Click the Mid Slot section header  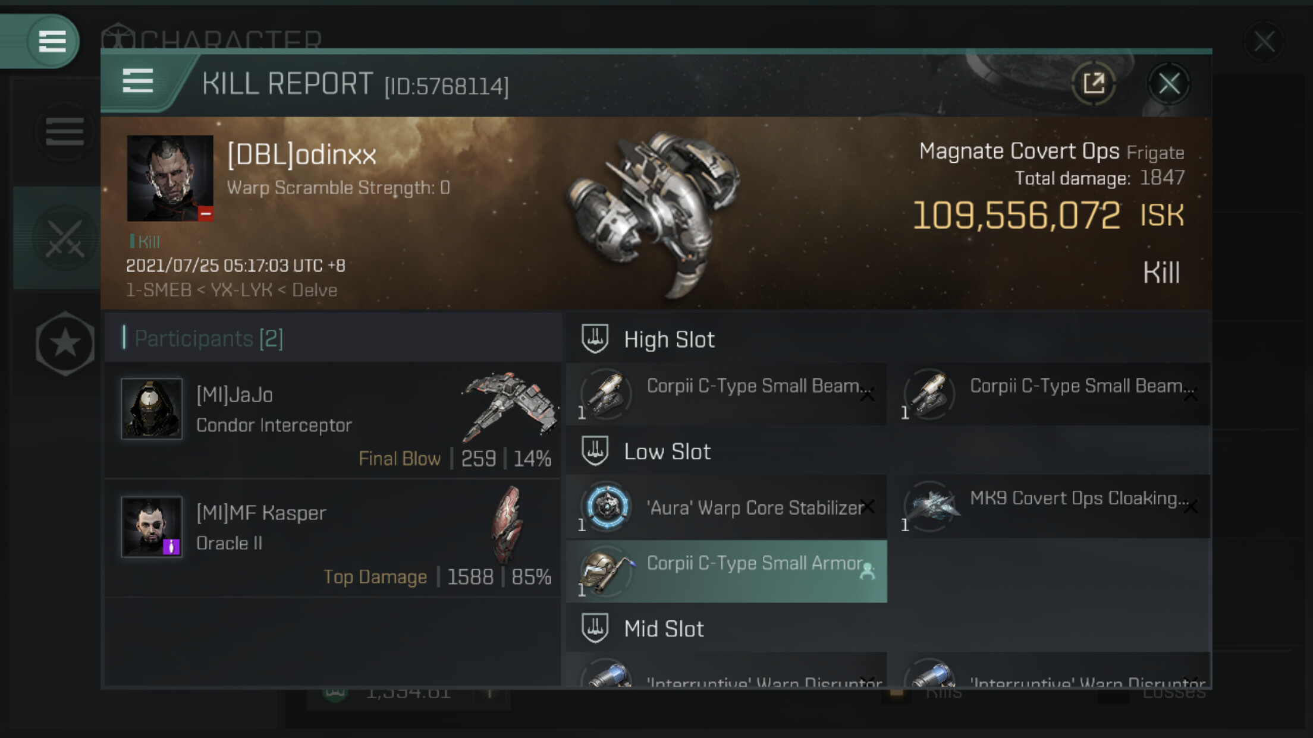pyautogui.click(x=663, y=629)
